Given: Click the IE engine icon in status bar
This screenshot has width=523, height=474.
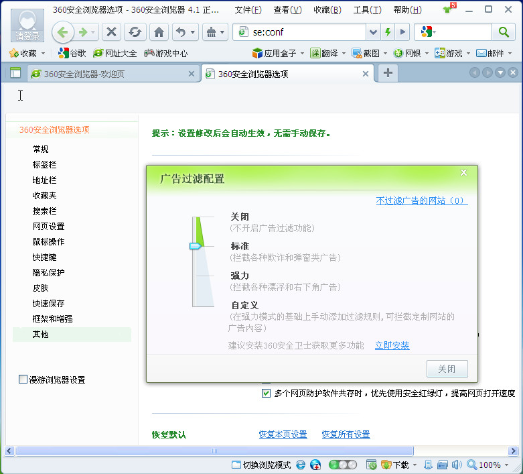Looking at the screenshot, I should [x=301, y=465].
